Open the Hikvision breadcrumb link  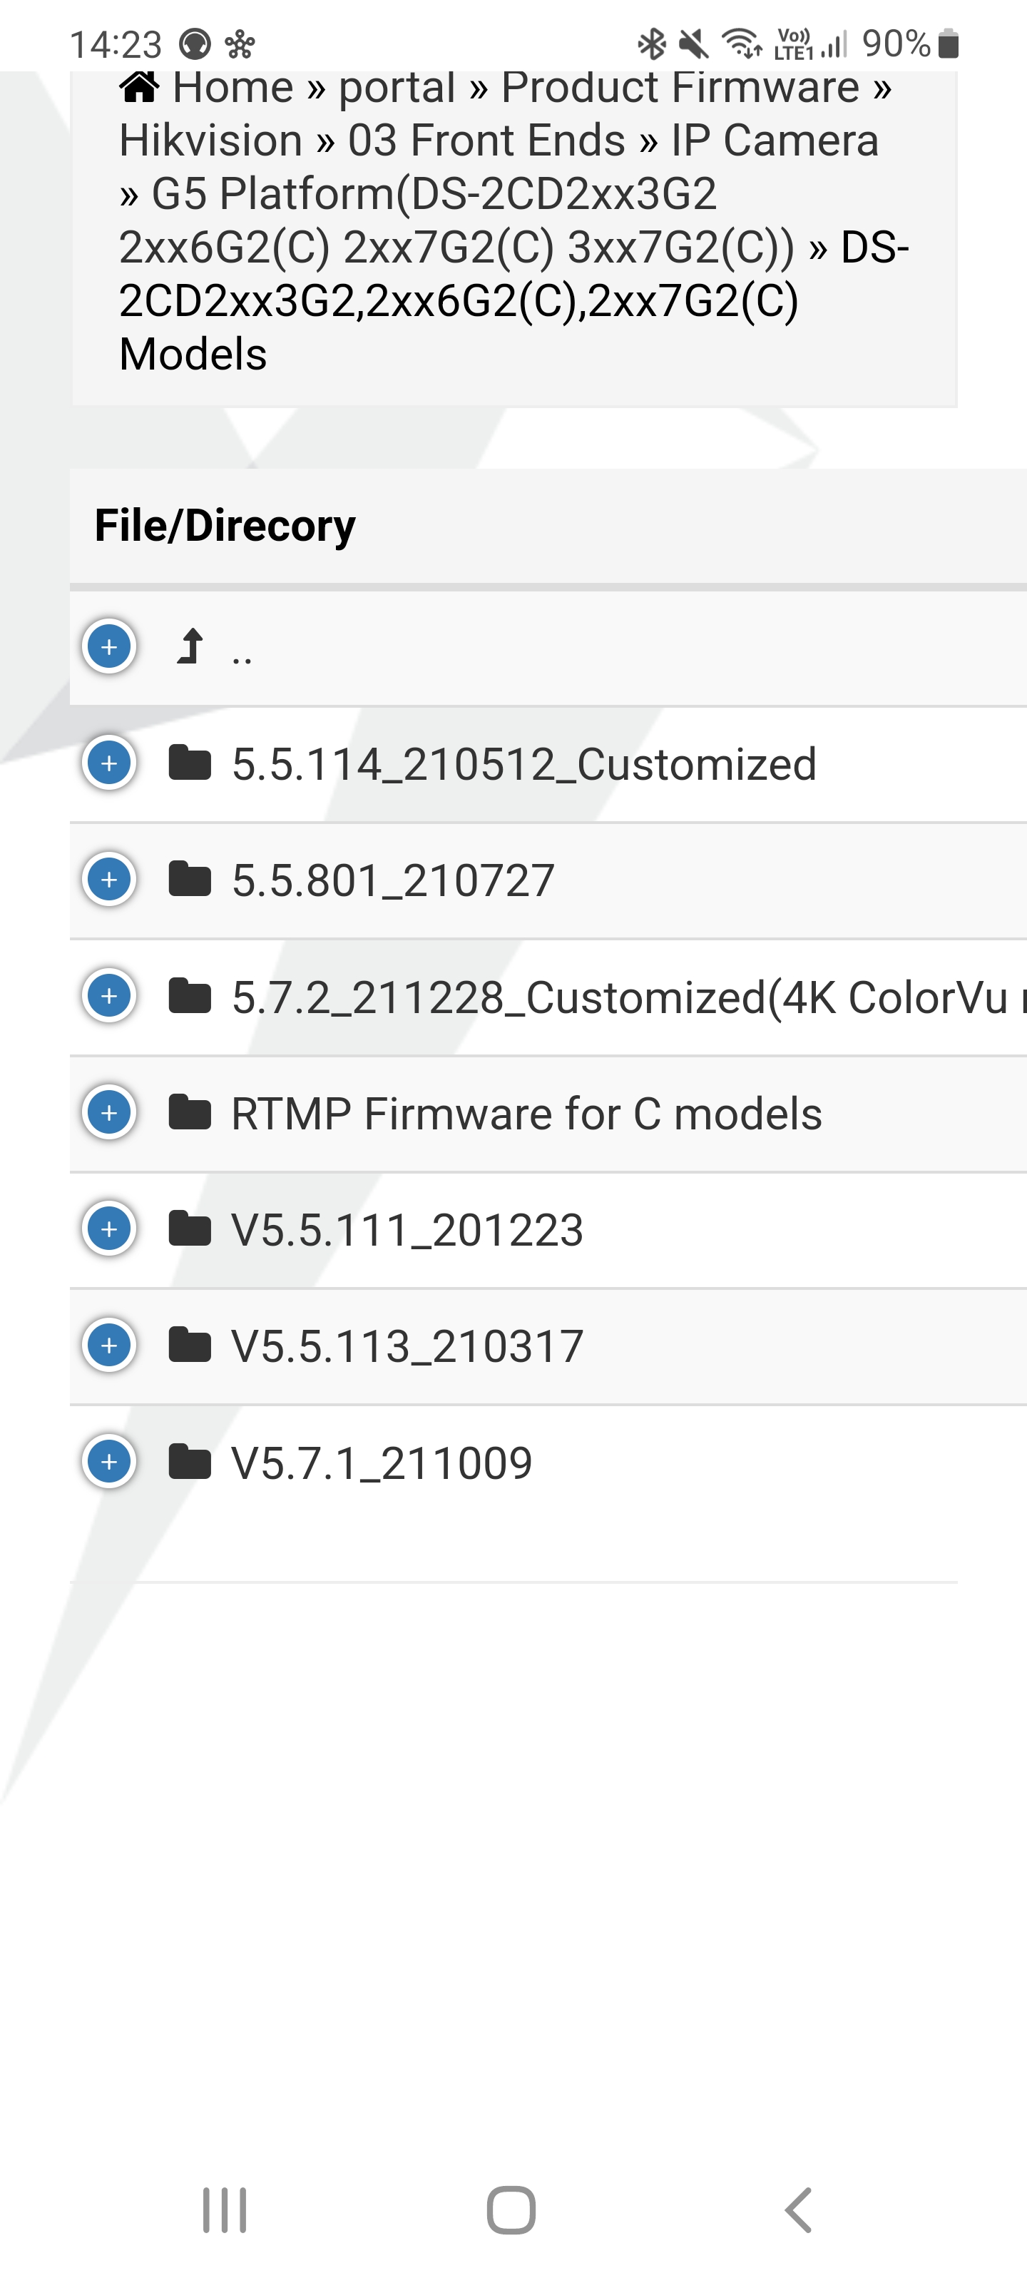pyautogui.click(x=211, y=141)
